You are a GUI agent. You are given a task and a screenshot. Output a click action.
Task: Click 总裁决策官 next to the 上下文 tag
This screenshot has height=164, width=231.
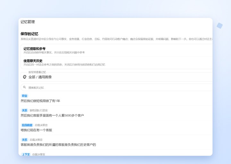(x=38, y=154)
